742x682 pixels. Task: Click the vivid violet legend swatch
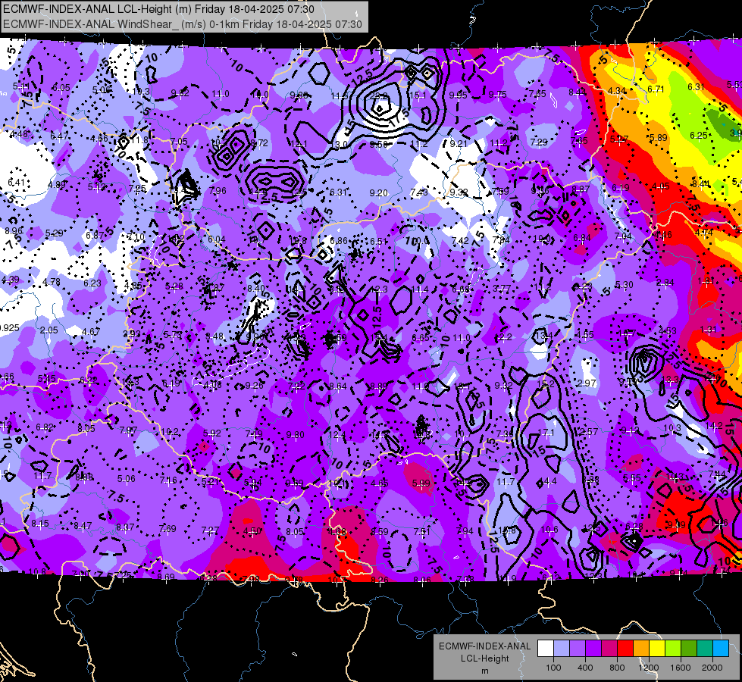pyautogui.click(x=593, y=649)
